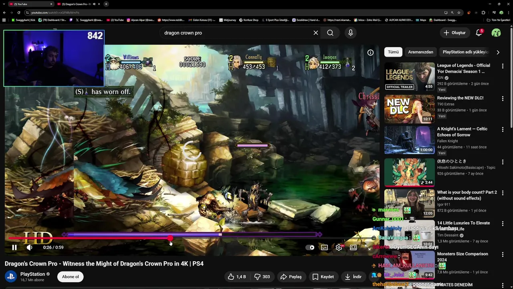Open the 休息のひととき video link
This screenshot has height=289, width=513.
click(x=452, y=161)
